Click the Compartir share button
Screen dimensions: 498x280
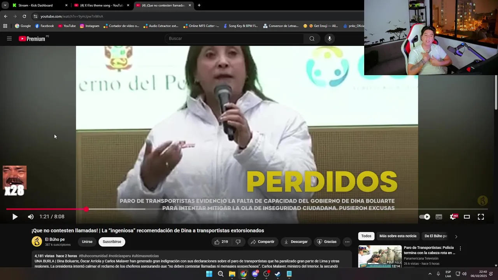coord(263,242)
